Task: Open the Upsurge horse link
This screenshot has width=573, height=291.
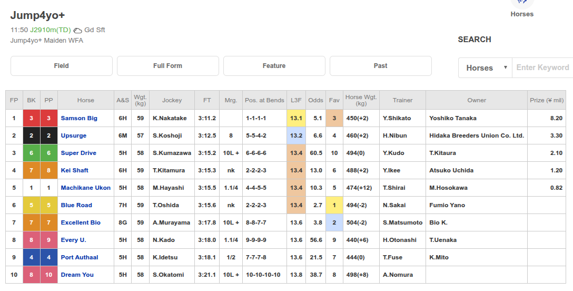Action: coord(73,135)
